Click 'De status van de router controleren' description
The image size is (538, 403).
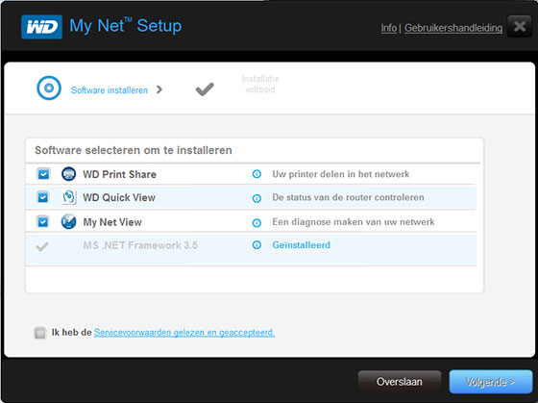coord(348,197)
